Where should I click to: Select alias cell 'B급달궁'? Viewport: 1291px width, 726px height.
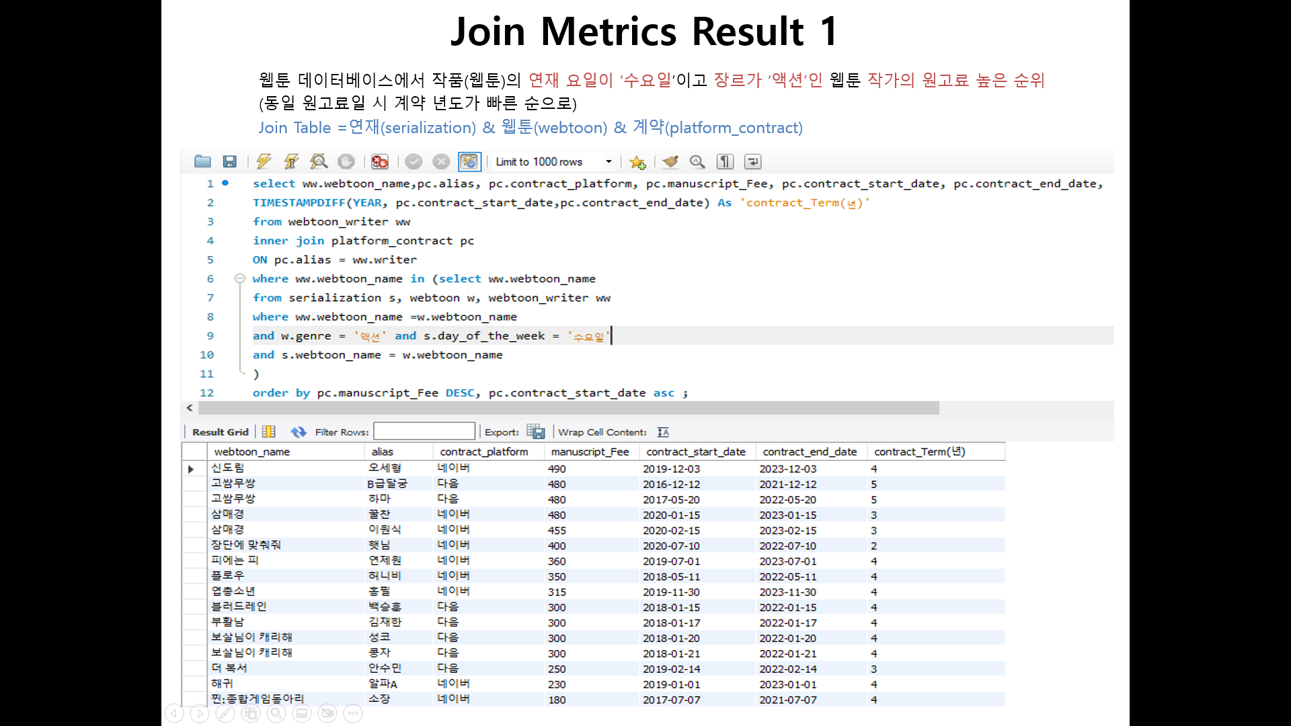click(x=398, y=484)
